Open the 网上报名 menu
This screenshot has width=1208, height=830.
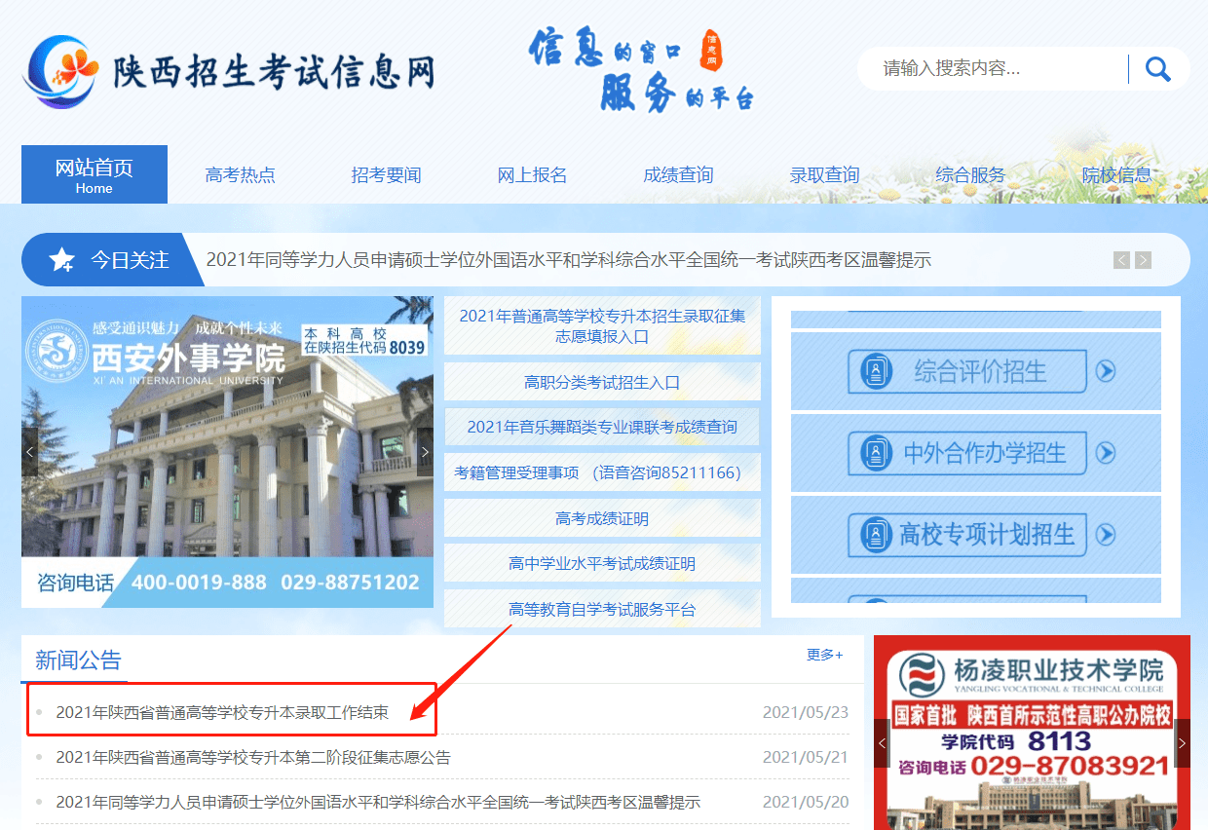533,175
